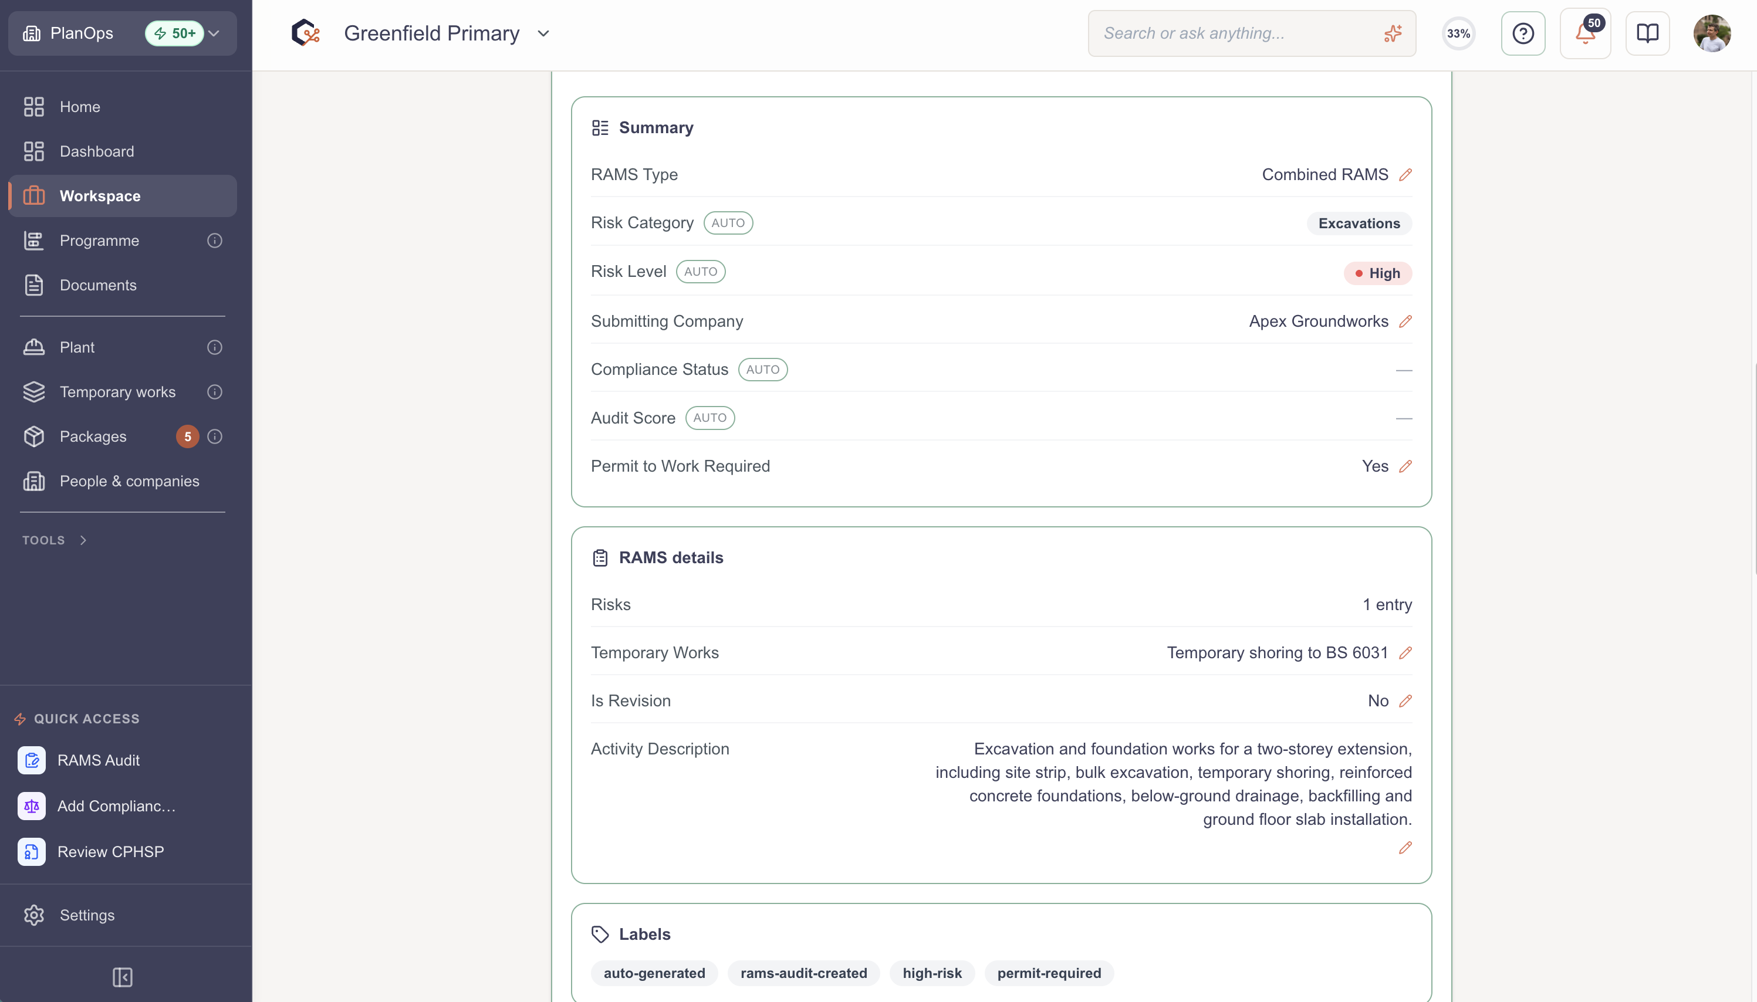
Task: Open the book documentation icon
Action: pyautogui.click(x=1647, y=33)
